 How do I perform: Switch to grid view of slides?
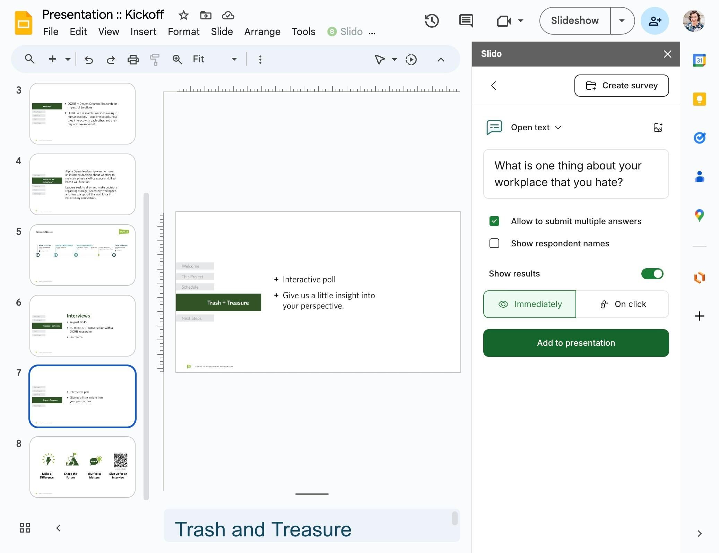click(25, 528)
